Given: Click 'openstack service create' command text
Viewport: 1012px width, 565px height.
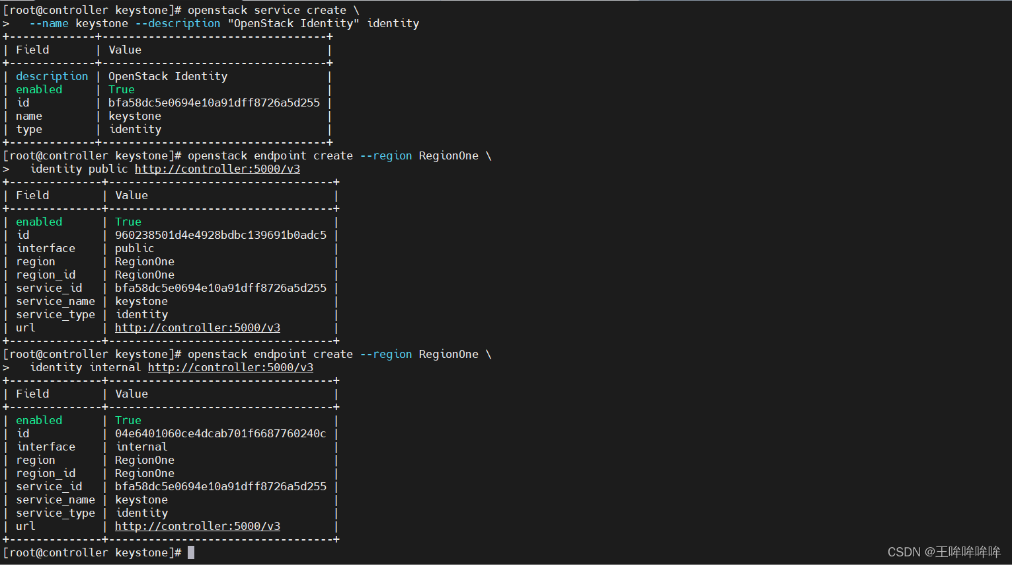Looking at the screenshot, I should tap(267, 10).
